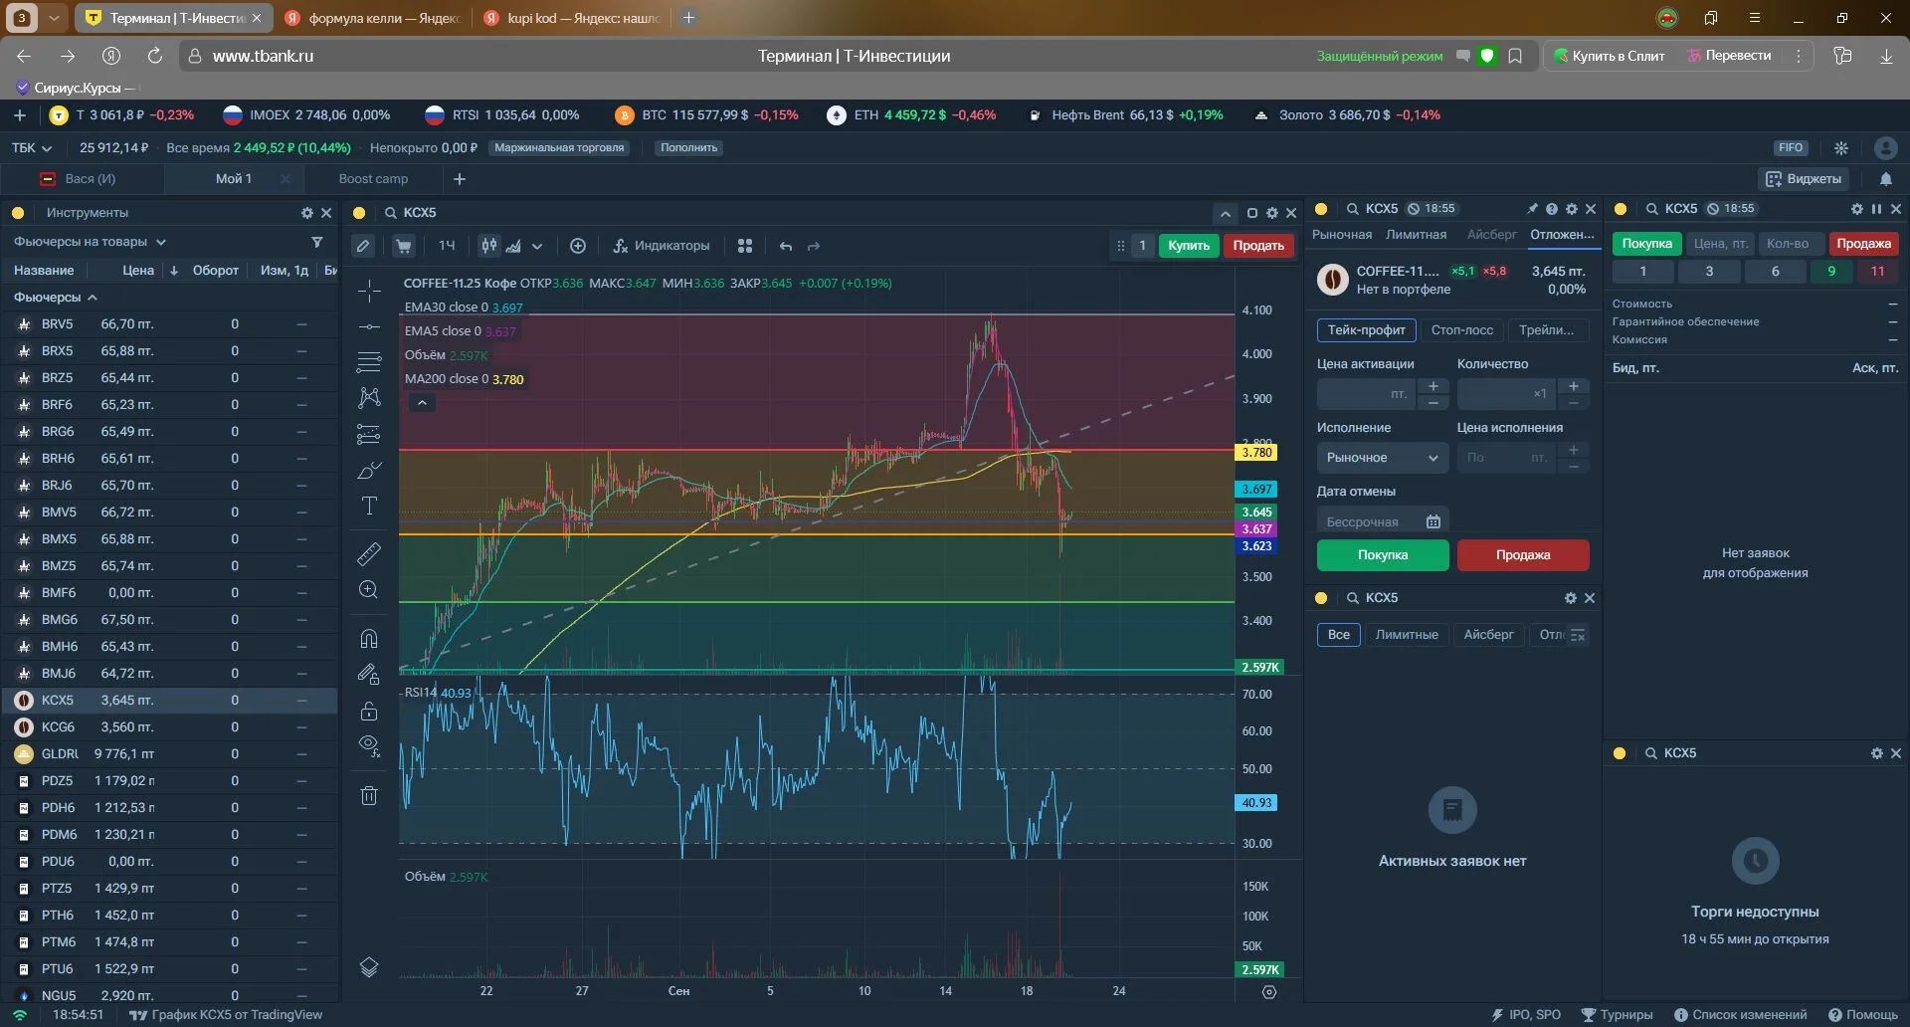1910x1027 pixels.
Task: Switch to Рыночная order tab
Action: coord(1342,235)
